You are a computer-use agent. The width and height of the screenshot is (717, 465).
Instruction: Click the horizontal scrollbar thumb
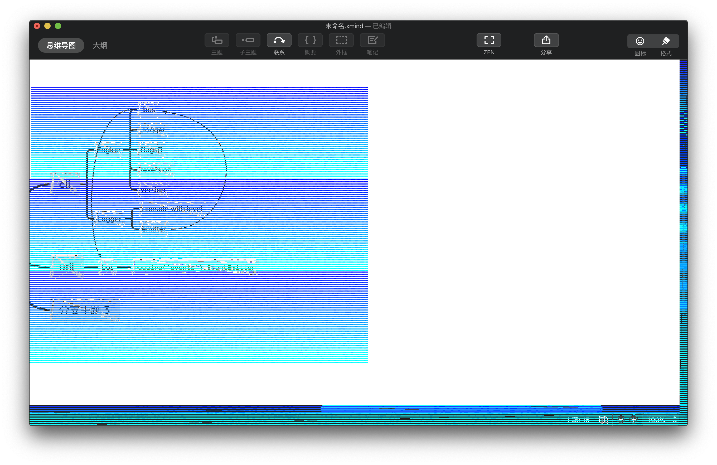[x=461, y=409]
